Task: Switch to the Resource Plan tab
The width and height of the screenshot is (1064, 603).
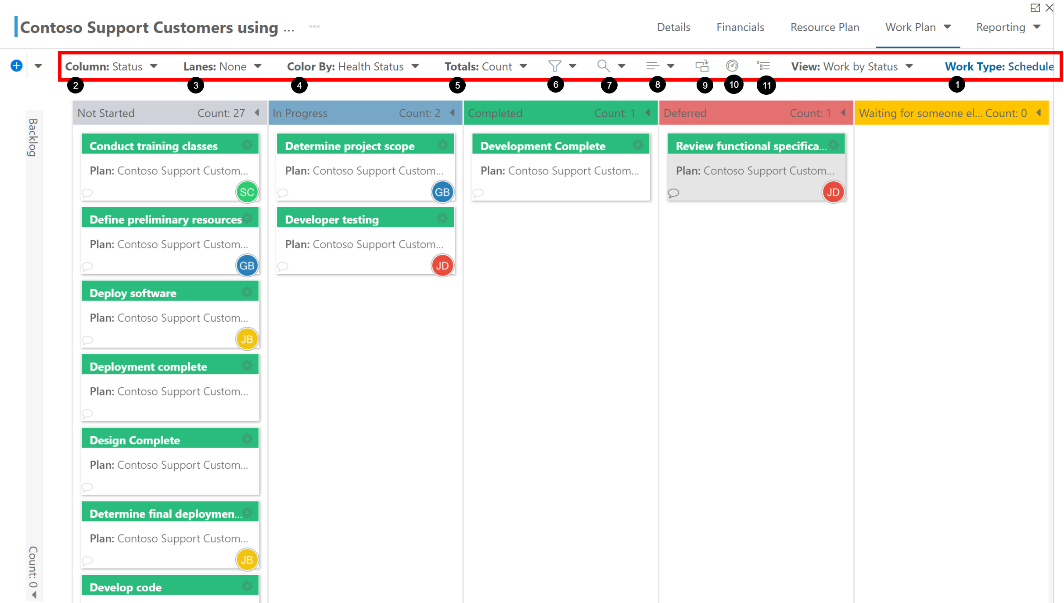Action: (x=825, y=27)
